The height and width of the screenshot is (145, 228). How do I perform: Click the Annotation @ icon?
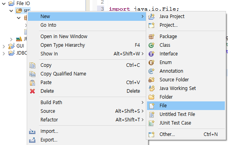[151, 71]
